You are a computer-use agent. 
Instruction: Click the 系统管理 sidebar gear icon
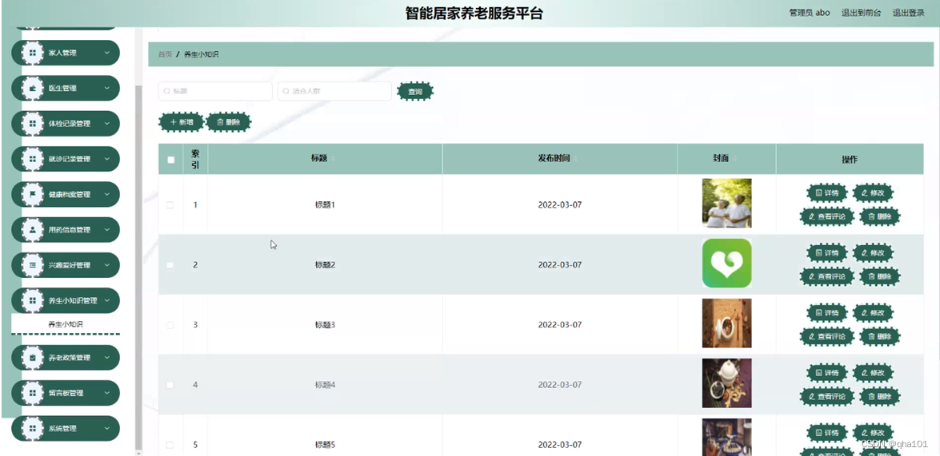coord(32,429)
